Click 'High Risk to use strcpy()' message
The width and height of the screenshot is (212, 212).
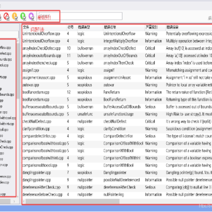189,114
